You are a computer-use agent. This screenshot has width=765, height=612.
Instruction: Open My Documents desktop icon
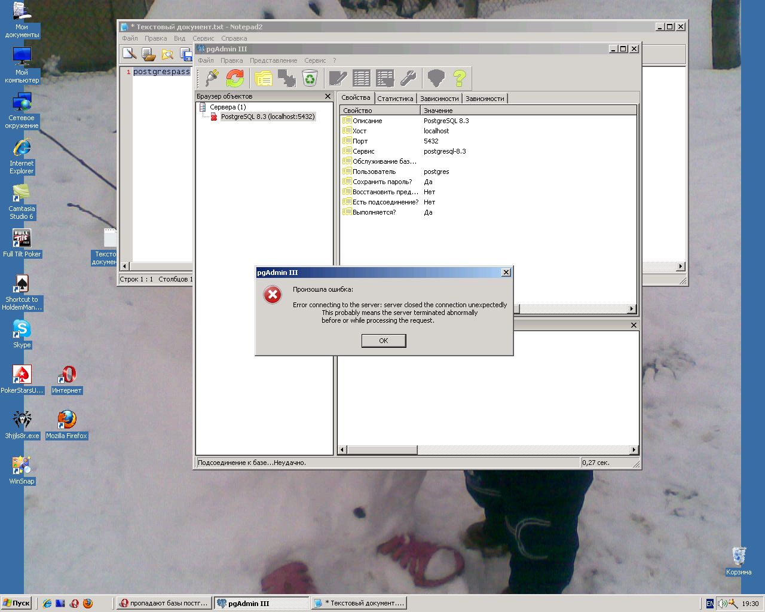click(x=22, y=20)
